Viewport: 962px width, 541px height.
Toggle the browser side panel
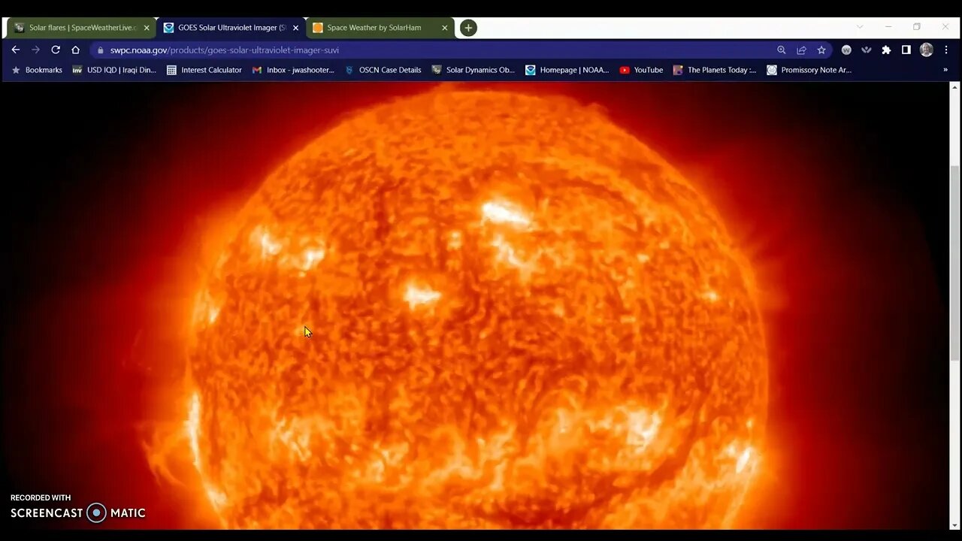[x=906, y=50]
